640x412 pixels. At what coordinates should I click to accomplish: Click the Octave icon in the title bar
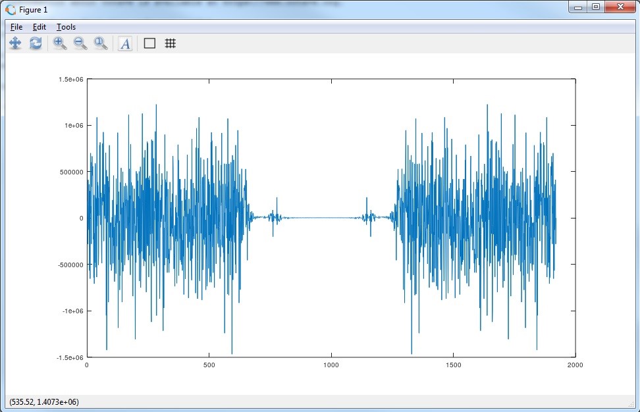[x=11, y=10]
